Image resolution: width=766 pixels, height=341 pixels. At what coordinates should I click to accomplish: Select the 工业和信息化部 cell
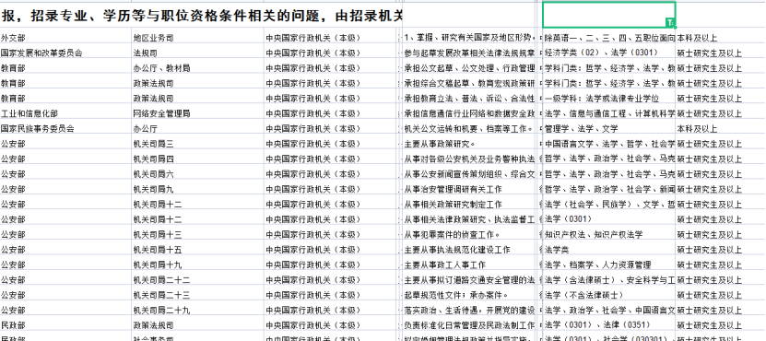tap(66, 113)
